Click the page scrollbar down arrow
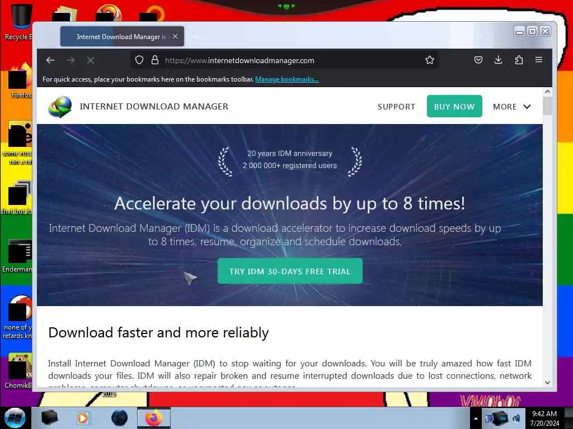Screen dimensions: 573x429 click(547, 382)
